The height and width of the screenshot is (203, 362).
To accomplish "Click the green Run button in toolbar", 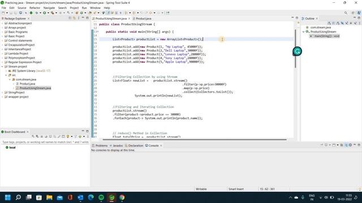I will tap(44, 13).
